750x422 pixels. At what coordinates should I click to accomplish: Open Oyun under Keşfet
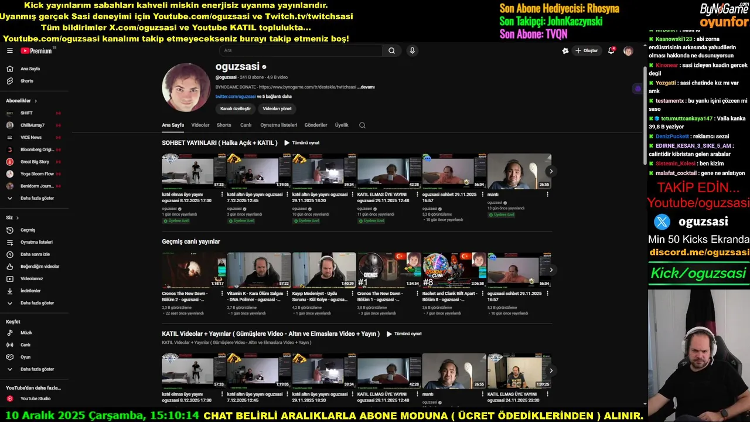point(25,357)
